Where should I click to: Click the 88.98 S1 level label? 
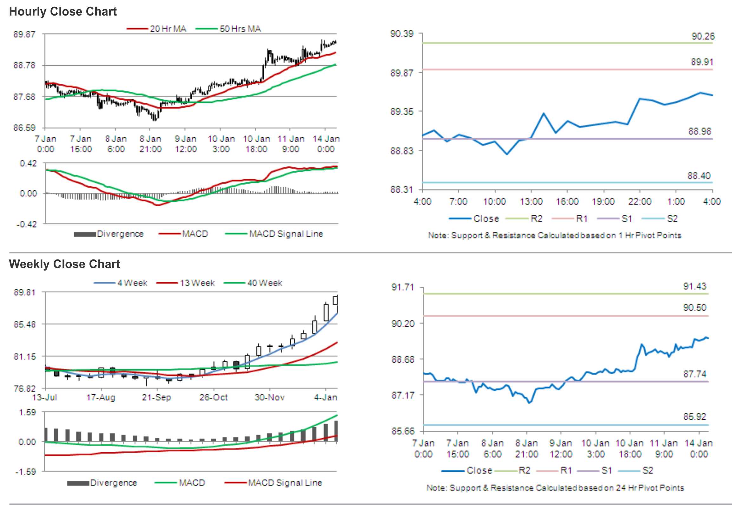pos(700,131)
